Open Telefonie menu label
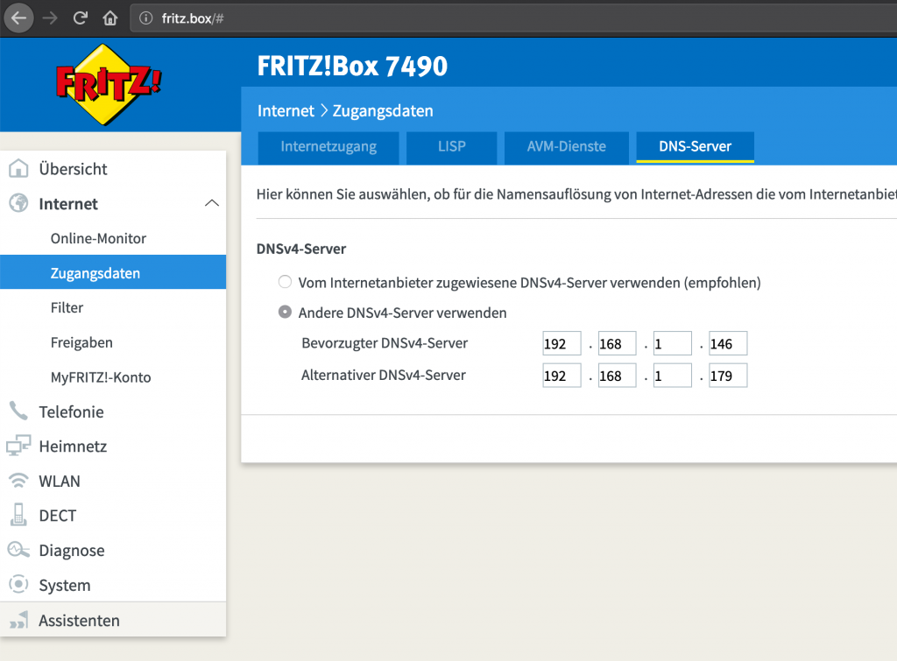The width and height of the screenshot is (897, 661). coord(72,412)
